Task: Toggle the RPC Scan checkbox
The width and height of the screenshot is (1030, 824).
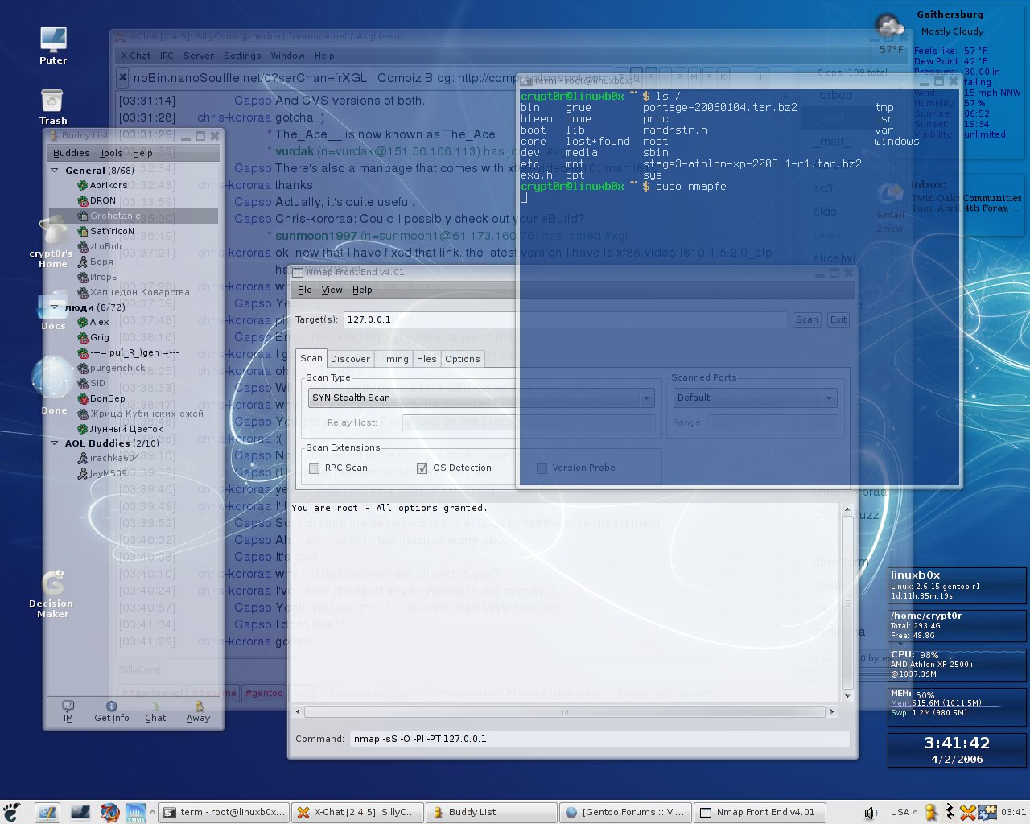Action: [315, 468]
